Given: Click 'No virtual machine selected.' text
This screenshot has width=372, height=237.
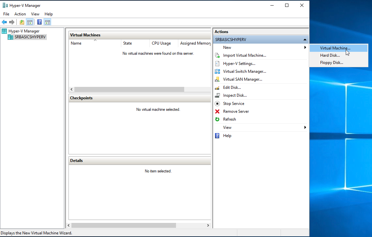Looking at the screenshot, I should (x=158, y=109).
